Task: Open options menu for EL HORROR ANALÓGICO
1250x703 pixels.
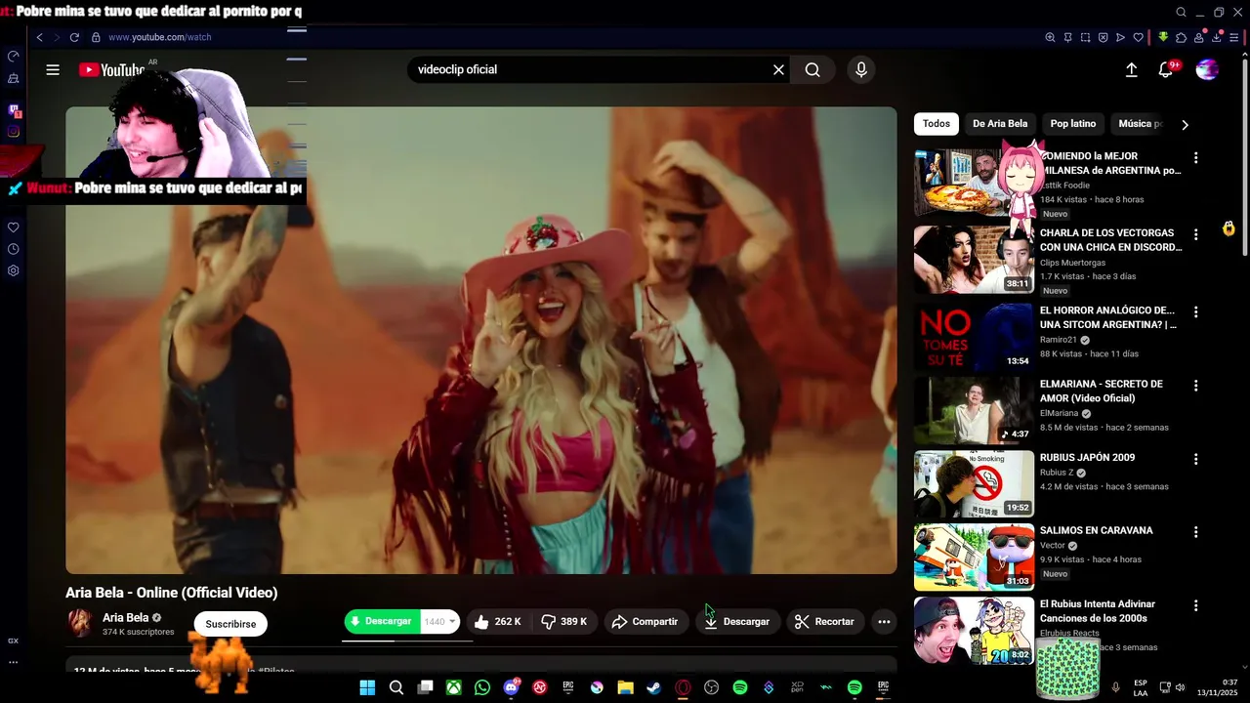Action: click(1195, 312)
